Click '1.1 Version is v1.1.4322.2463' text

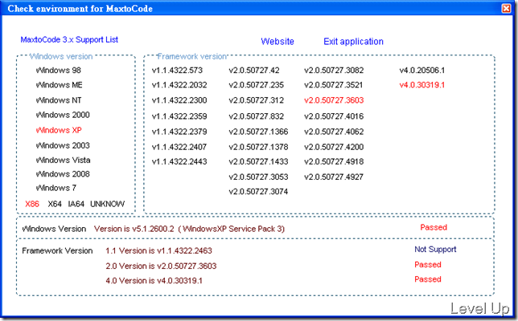coord(158,251)
